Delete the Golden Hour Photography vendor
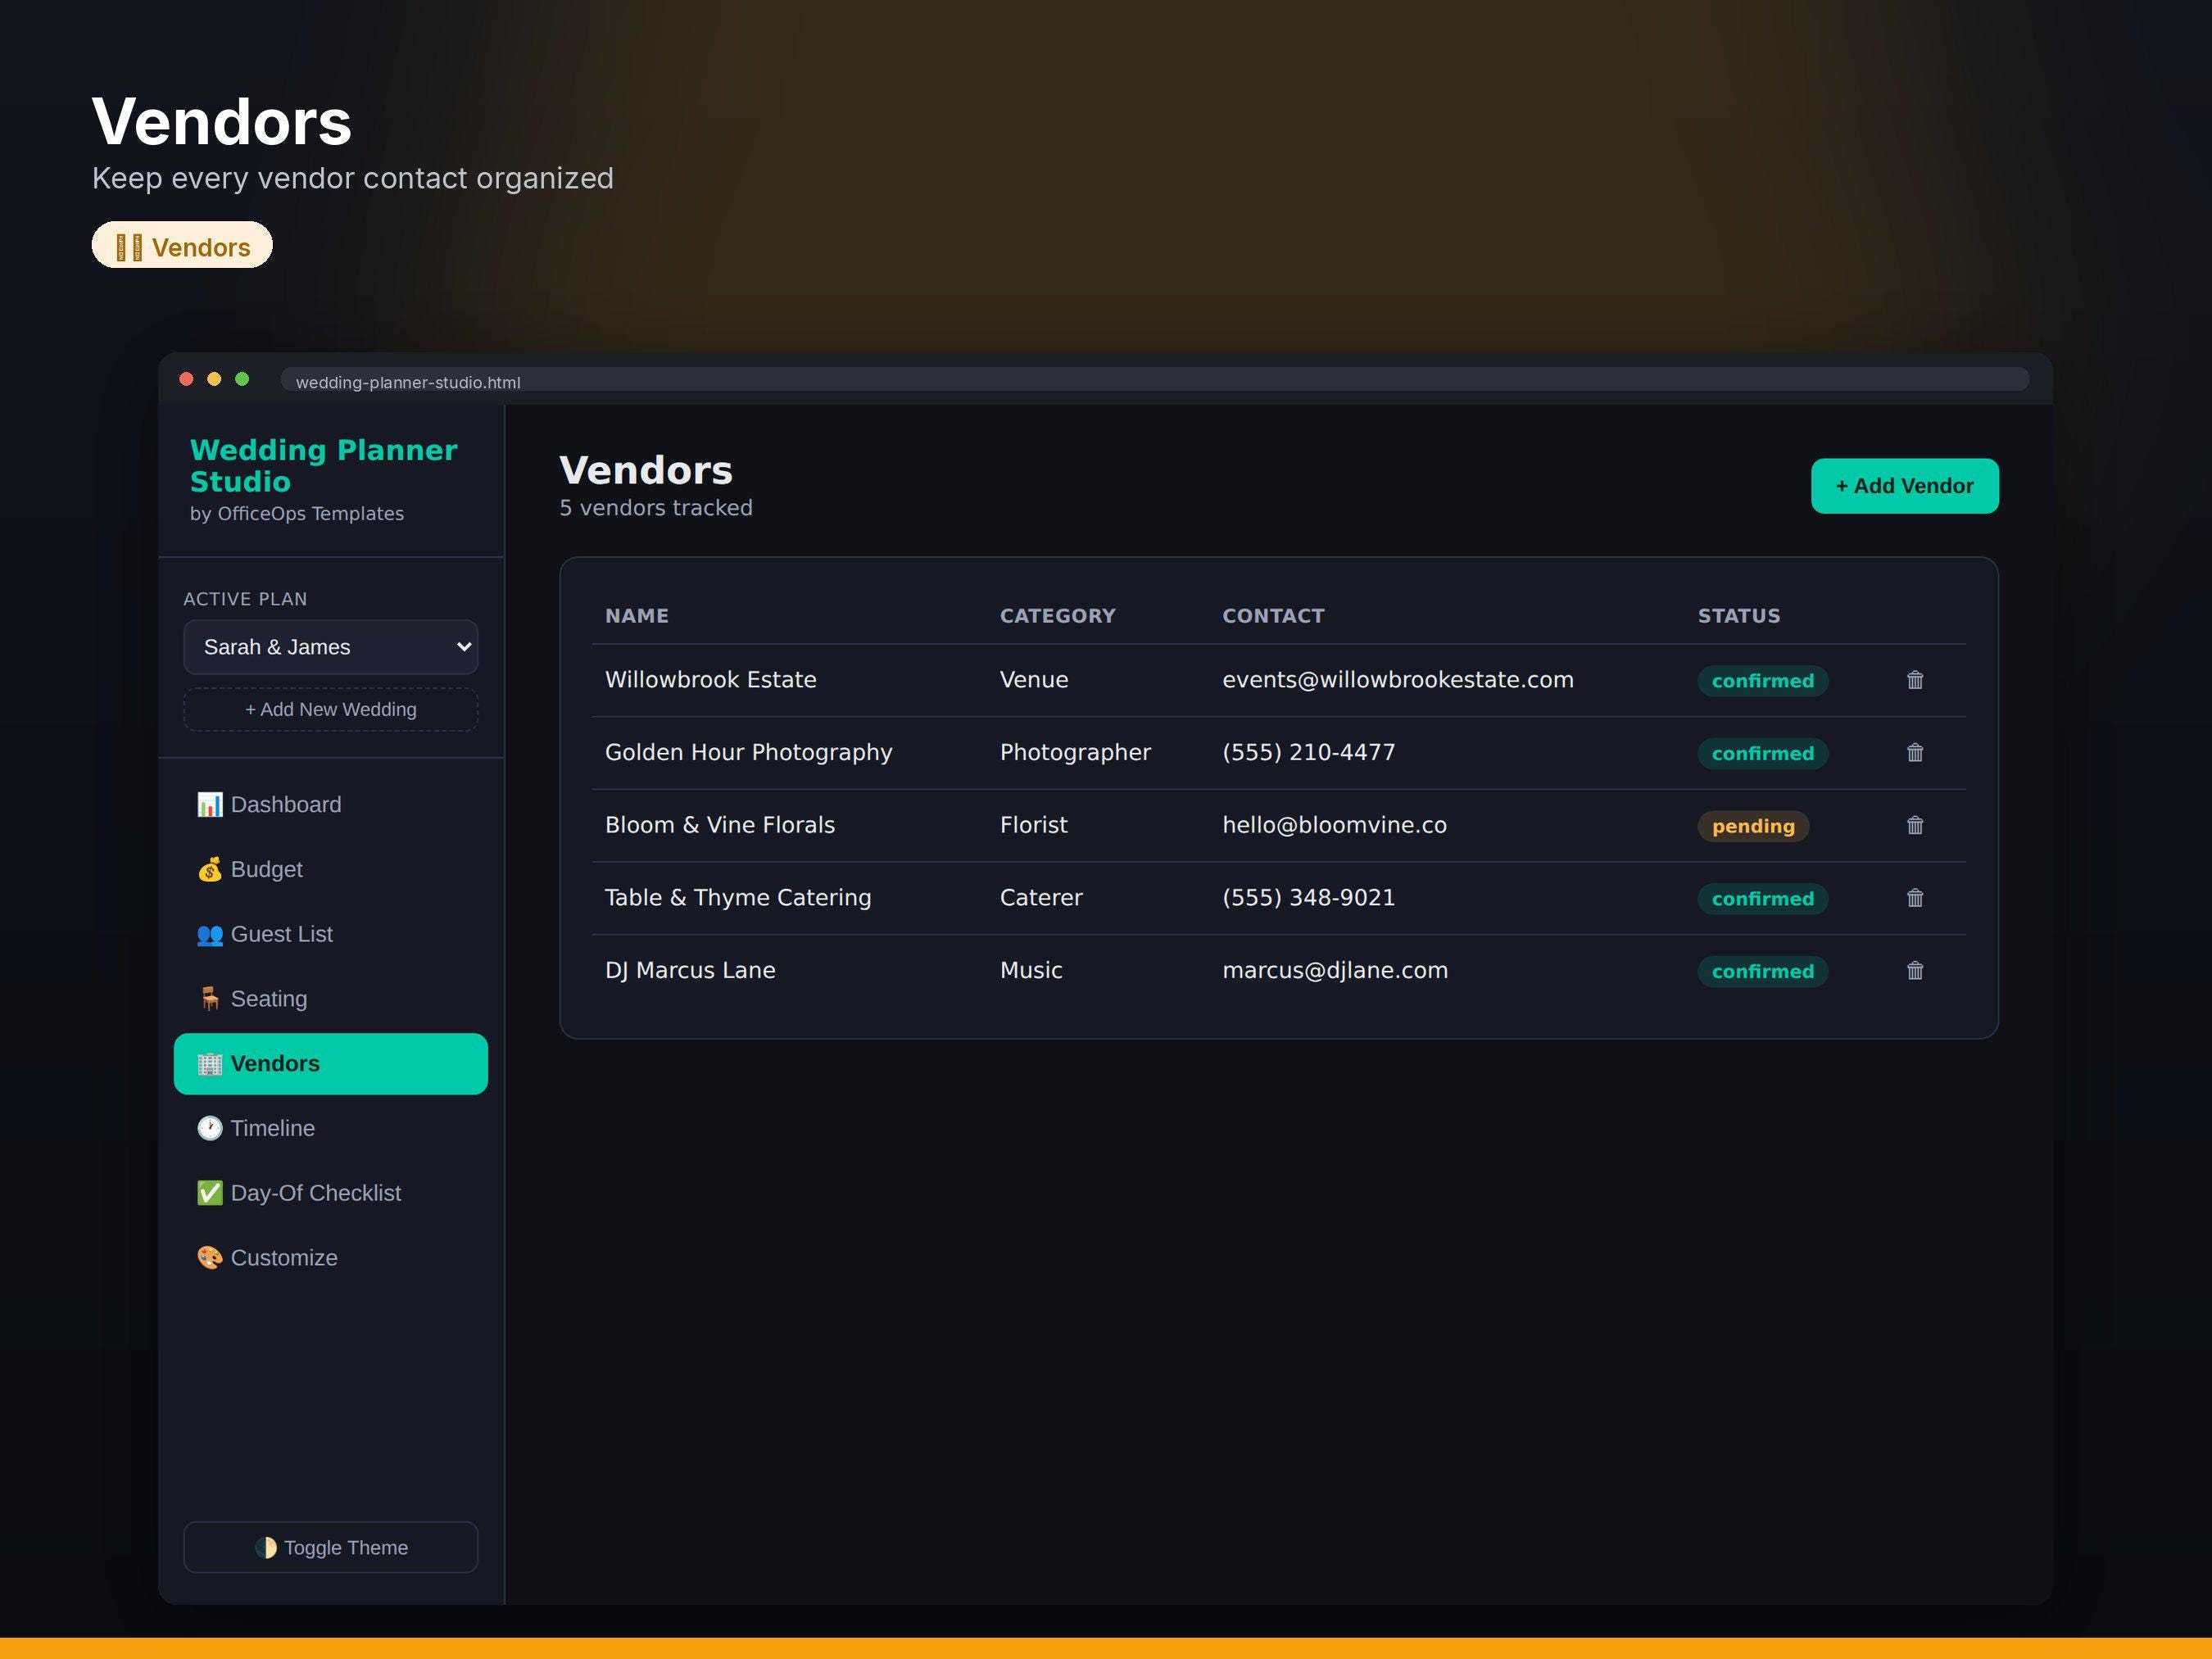The image size is (2212, 1659). click(1914, 753)
